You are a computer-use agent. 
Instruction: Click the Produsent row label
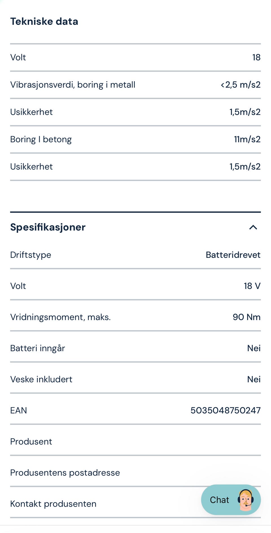(x=31, y=442)
